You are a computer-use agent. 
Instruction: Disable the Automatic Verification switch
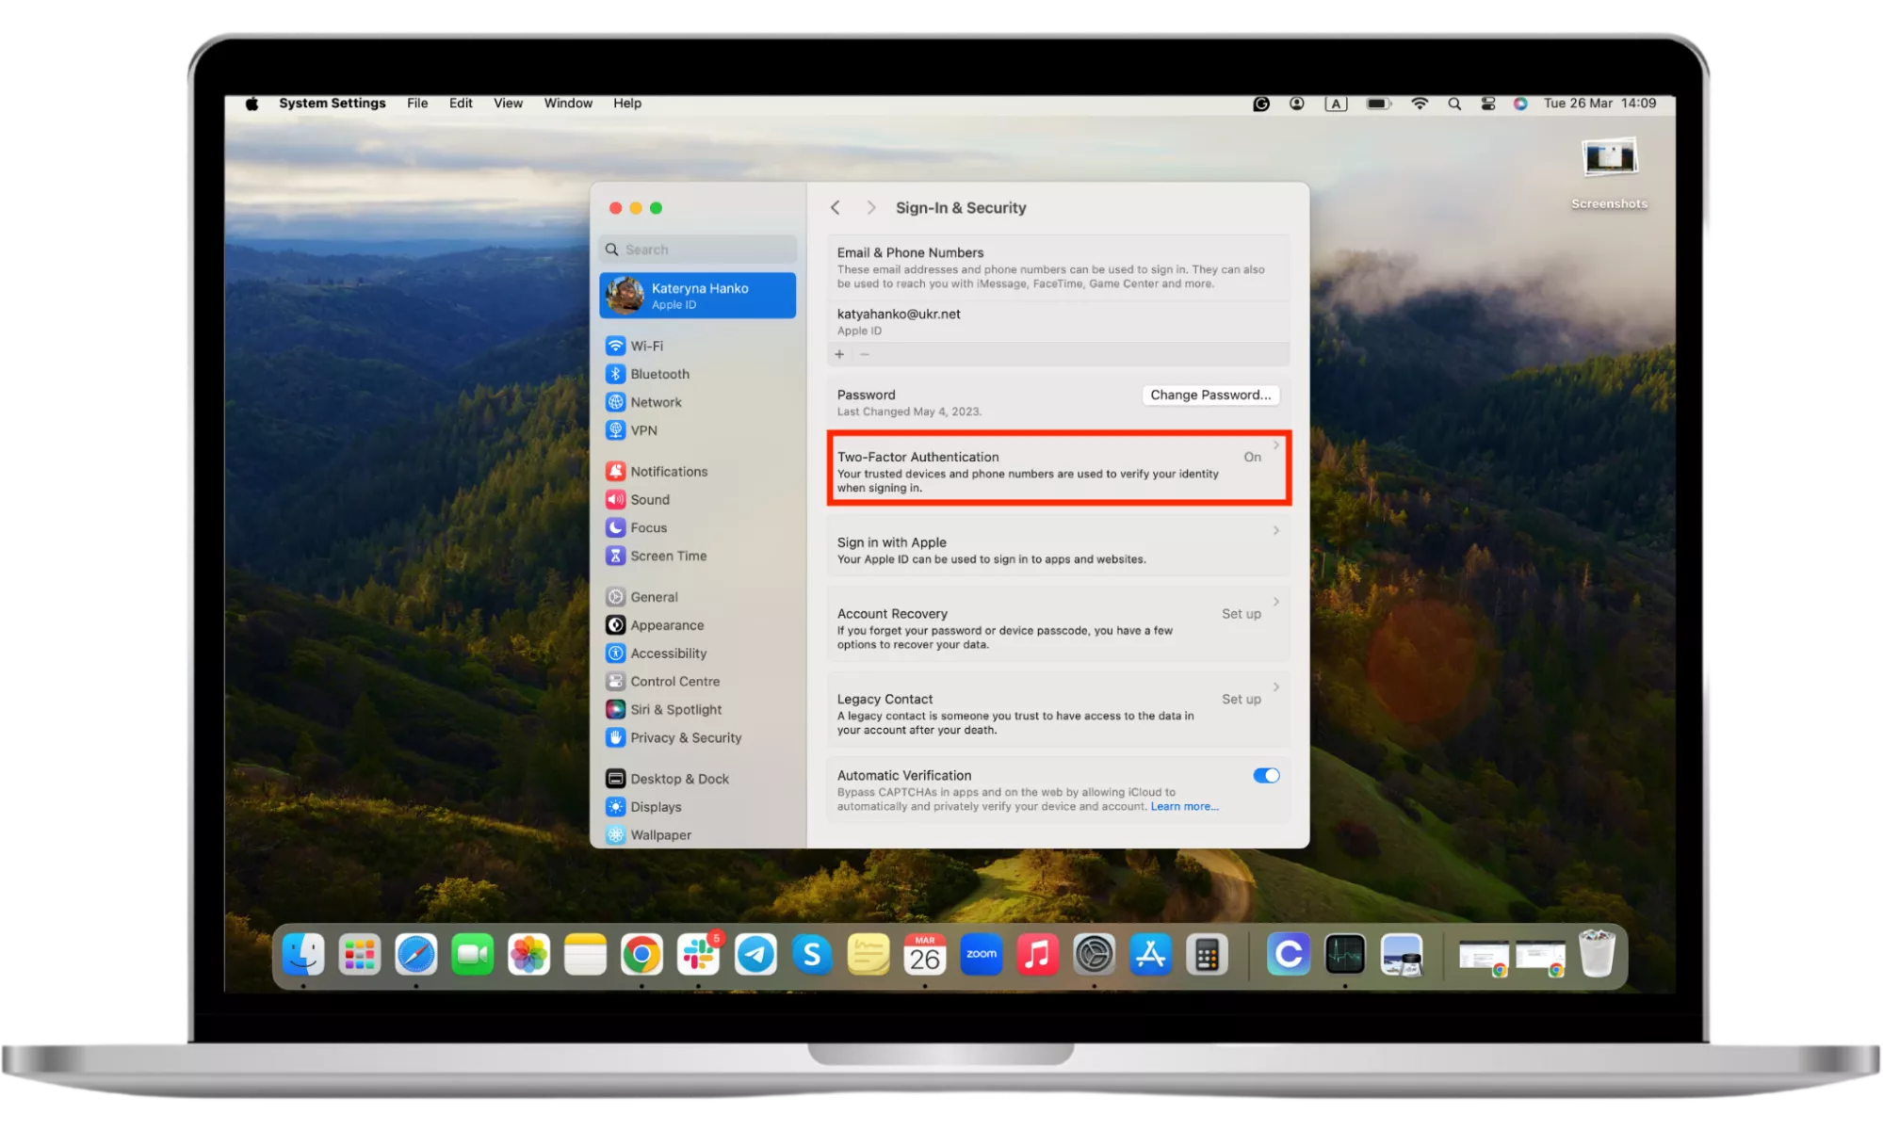1265,775
